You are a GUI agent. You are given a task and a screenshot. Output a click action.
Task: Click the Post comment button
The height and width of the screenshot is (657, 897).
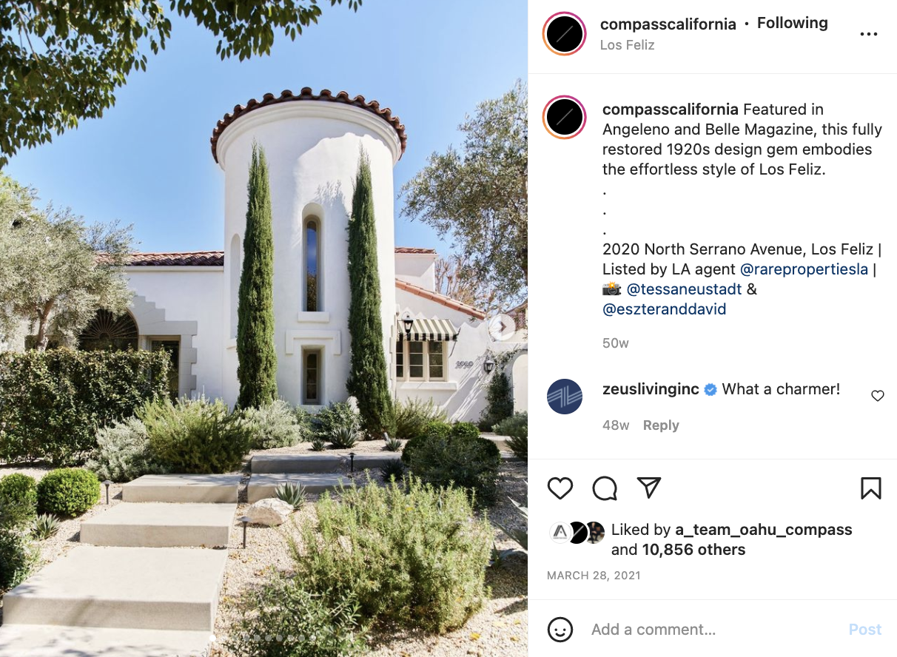click(865, 630)
